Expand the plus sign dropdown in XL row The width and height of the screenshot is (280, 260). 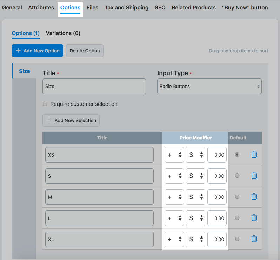174,239
